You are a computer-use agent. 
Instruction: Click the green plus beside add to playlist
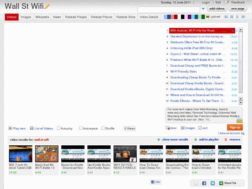pyautogui.click(x=195, y=140)
